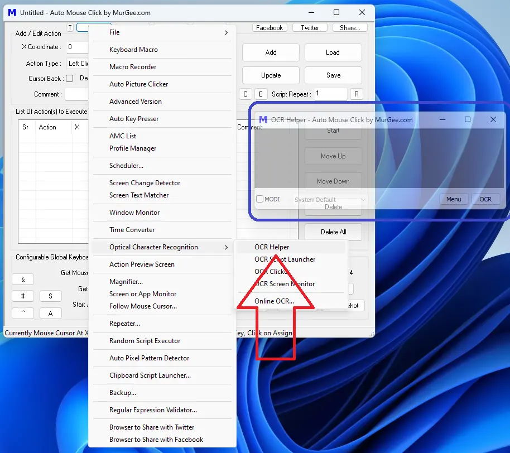Open OCR Helper from submenu
Viewport: 510px width, 453px height.
pos(291,247)
